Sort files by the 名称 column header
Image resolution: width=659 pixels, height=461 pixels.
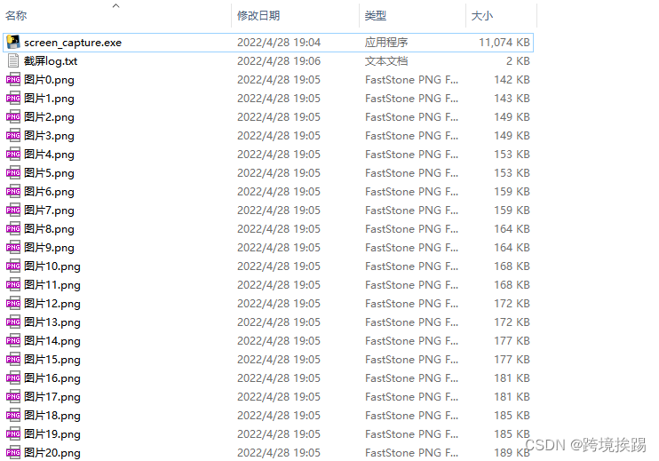click(x=16, y=16)
